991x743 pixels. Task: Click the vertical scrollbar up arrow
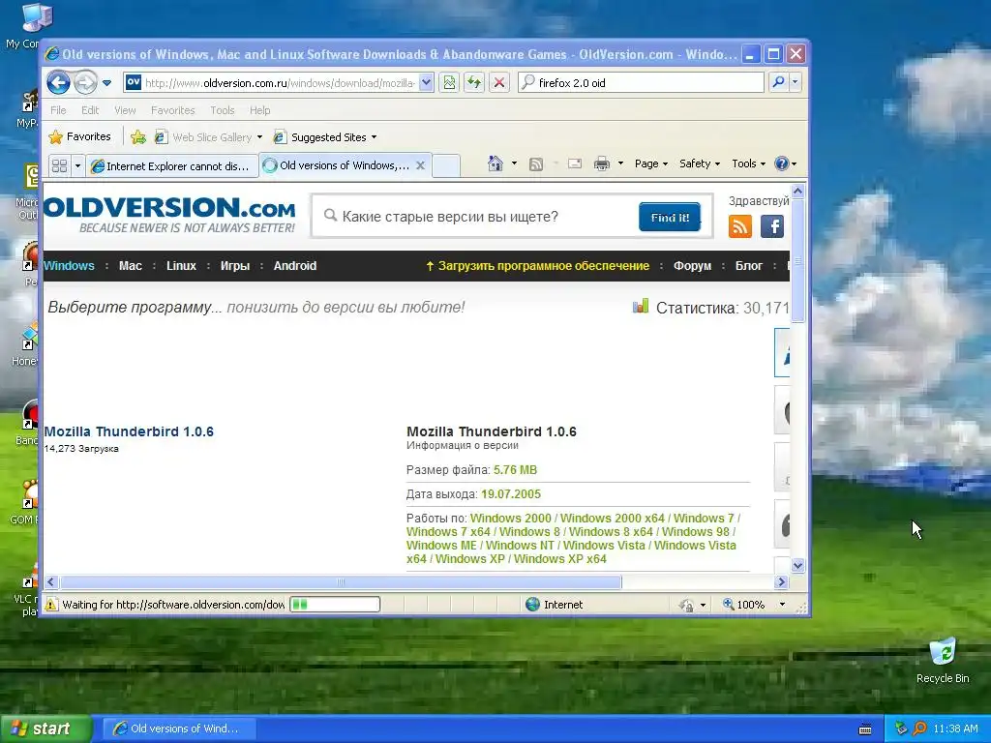click(797, 191)
